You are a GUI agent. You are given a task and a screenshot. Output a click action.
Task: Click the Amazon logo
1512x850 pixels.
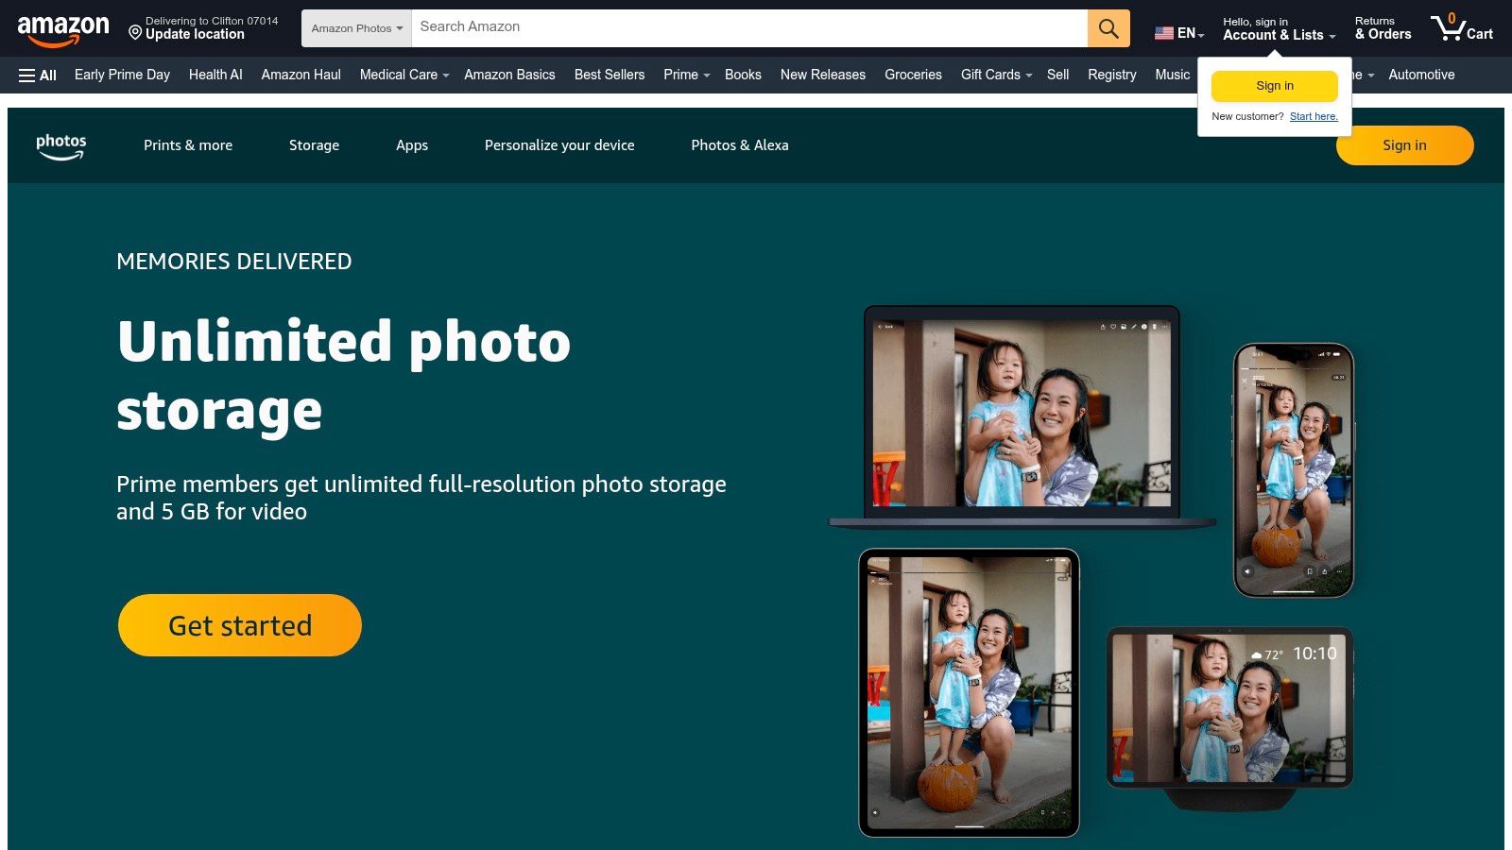click(63, 29)
